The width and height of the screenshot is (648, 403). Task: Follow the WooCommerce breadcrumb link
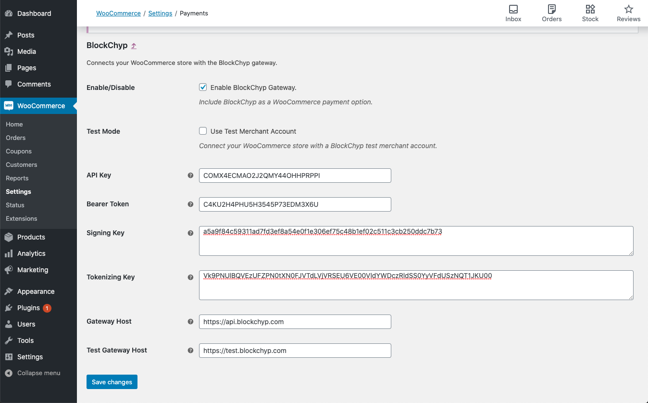coord(118,13)
